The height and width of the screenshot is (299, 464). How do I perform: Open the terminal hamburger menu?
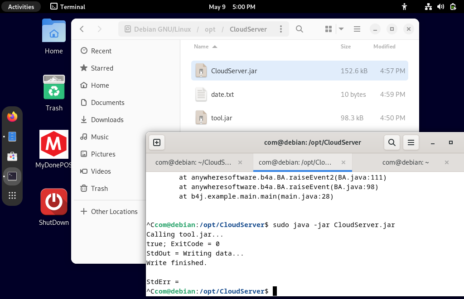pyautogui.click(x=411, y=142)
